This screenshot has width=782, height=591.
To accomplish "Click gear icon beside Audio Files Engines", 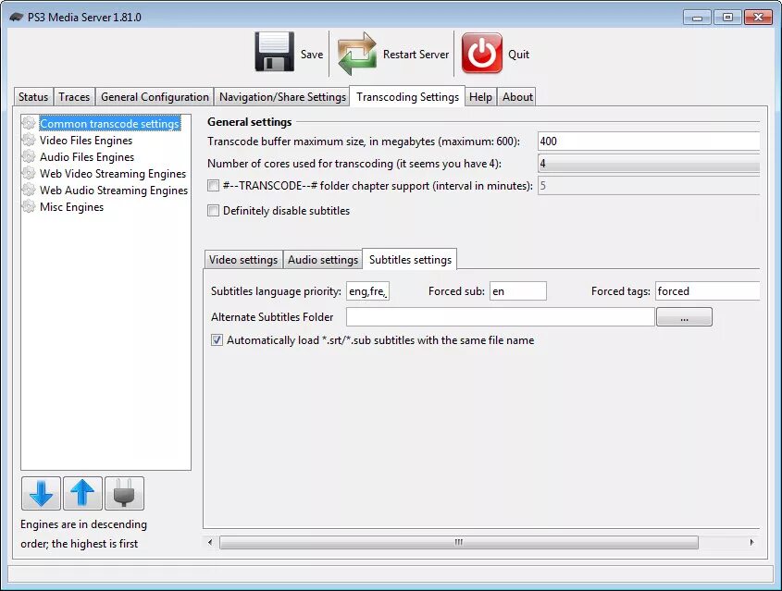I will coord(29,156).
